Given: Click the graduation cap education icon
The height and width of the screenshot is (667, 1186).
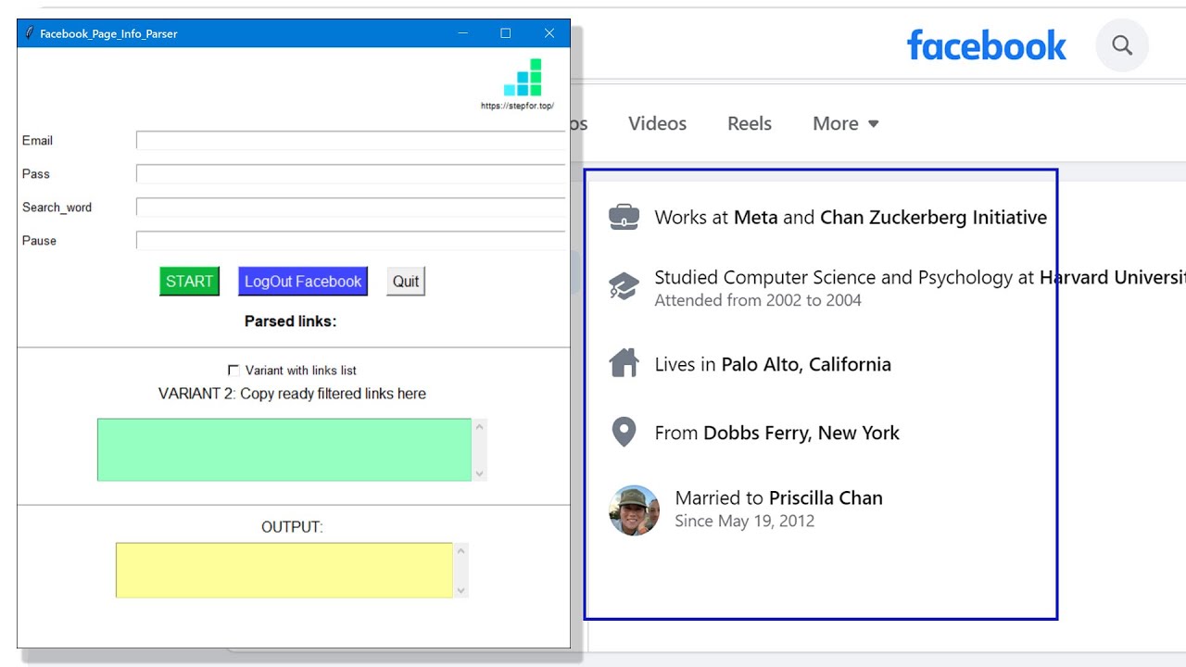Looking at the screenshot, I should coord(624,286).
